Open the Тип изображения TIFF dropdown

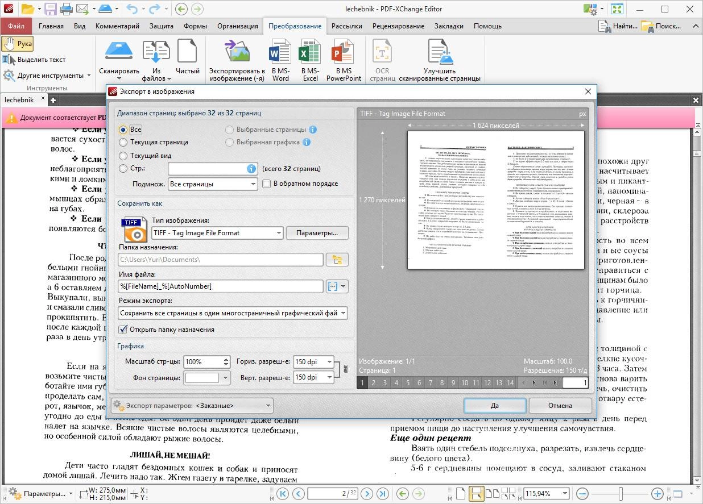tap(217, 233)
